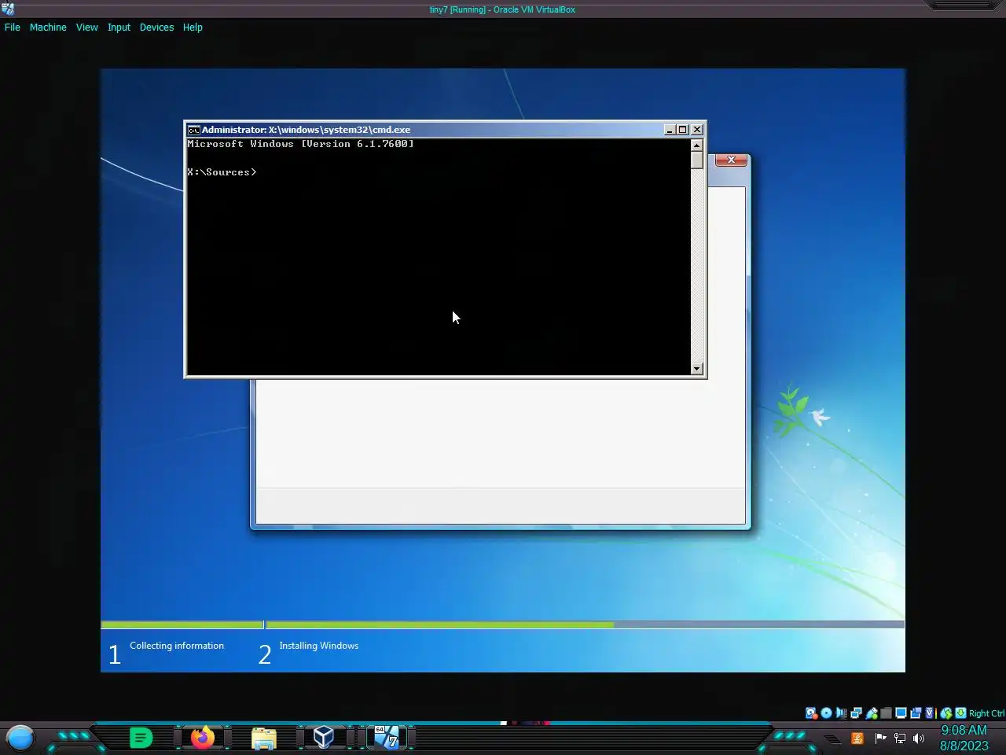Viewport: 1006px width, 755px height.
Task: Click the cmd scrollbar thumb
Action: pyautogui.click(x=696, y=160)
